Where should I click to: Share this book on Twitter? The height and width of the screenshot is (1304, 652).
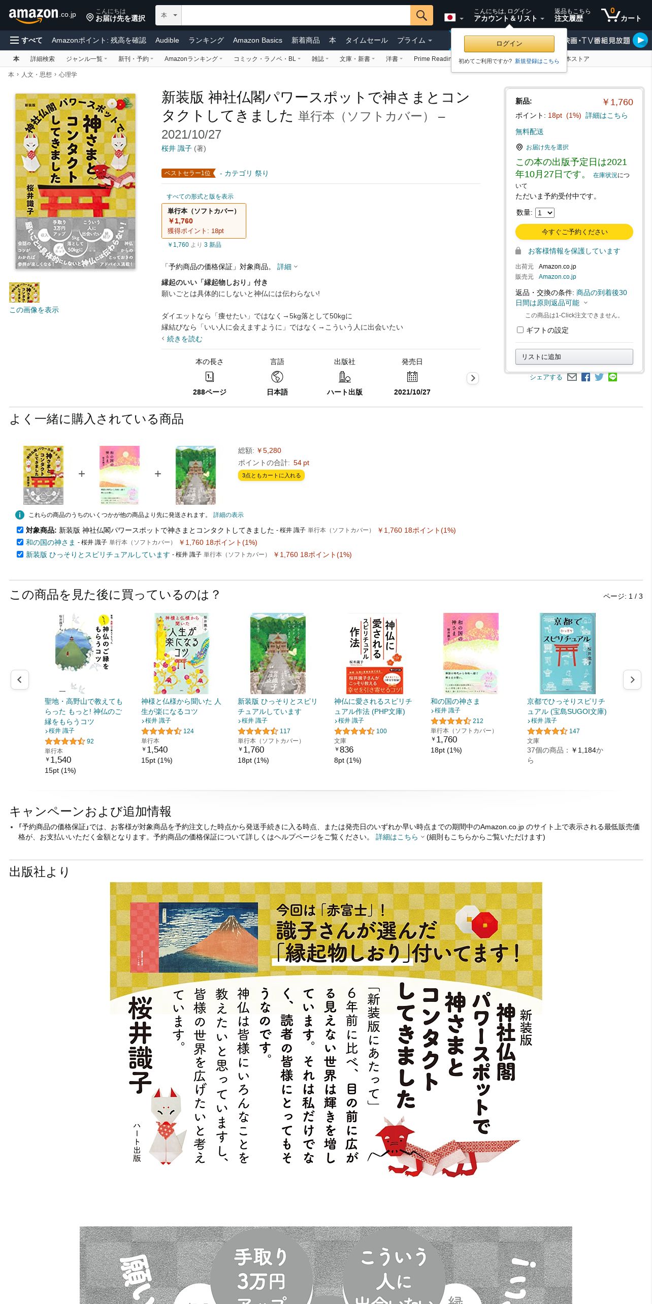pyautogui.click(x=599, y=377)
